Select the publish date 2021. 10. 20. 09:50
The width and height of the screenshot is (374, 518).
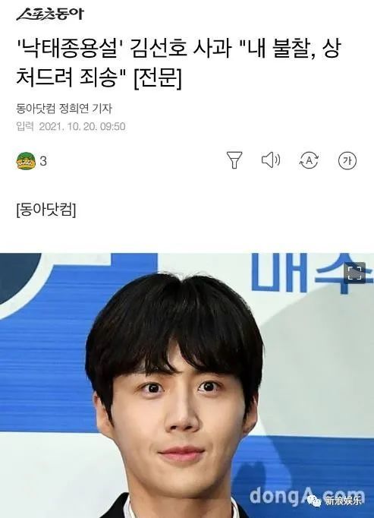coord(82,127)
